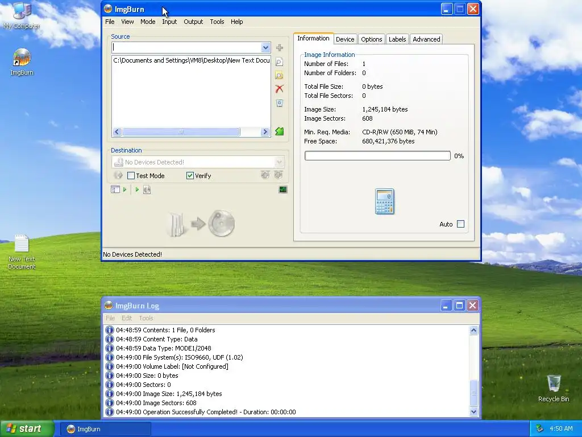Open File menu in ImgBurn Log window
582x437 pixels.
(x=110, y=318)
